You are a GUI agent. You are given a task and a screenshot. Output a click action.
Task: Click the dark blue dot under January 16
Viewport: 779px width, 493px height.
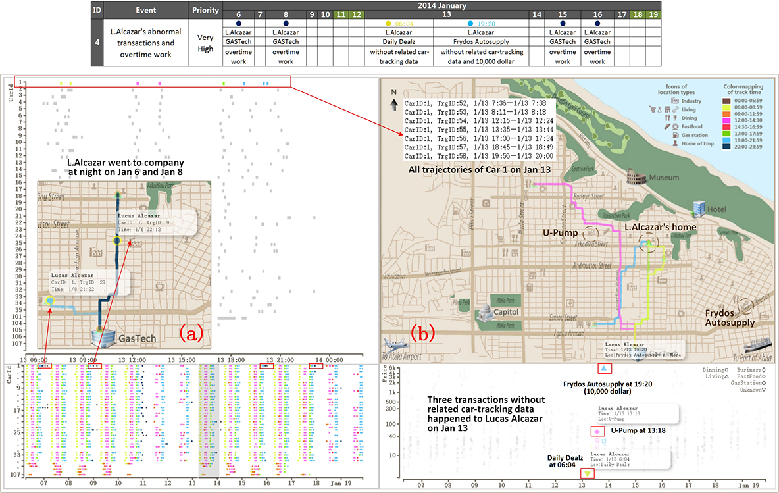(597, 23)
